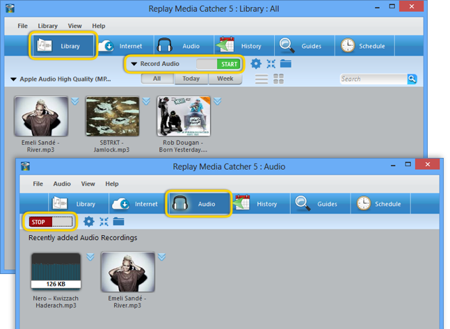Viewport: 450px width, 329px height.
Task: Click the Audio window app icon in title bar
Action: pyautogui.click(x=25, y=166)
